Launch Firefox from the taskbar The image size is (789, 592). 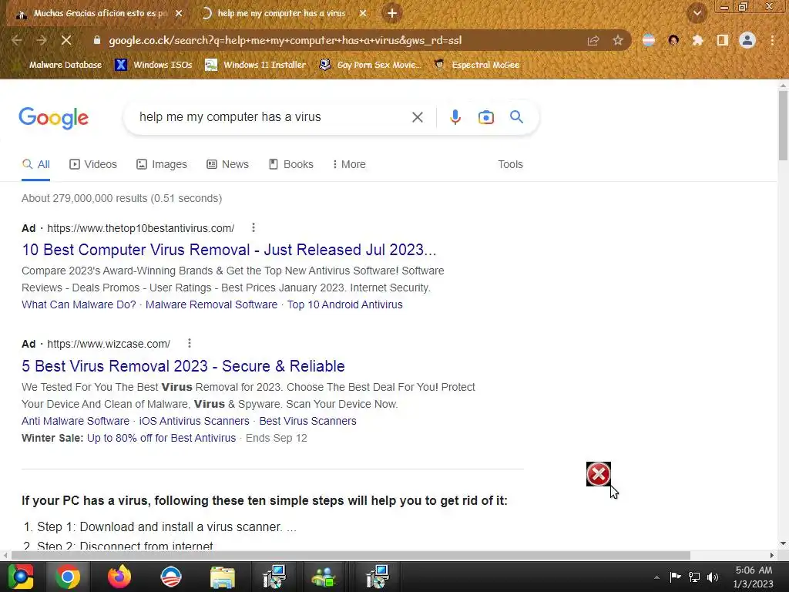click(x=119, y=577)
